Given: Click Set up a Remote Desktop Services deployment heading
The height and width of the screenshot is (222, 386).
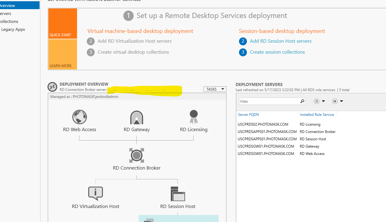Looking at the screenshot, I should pyautogui.click(x=212, y=16).
